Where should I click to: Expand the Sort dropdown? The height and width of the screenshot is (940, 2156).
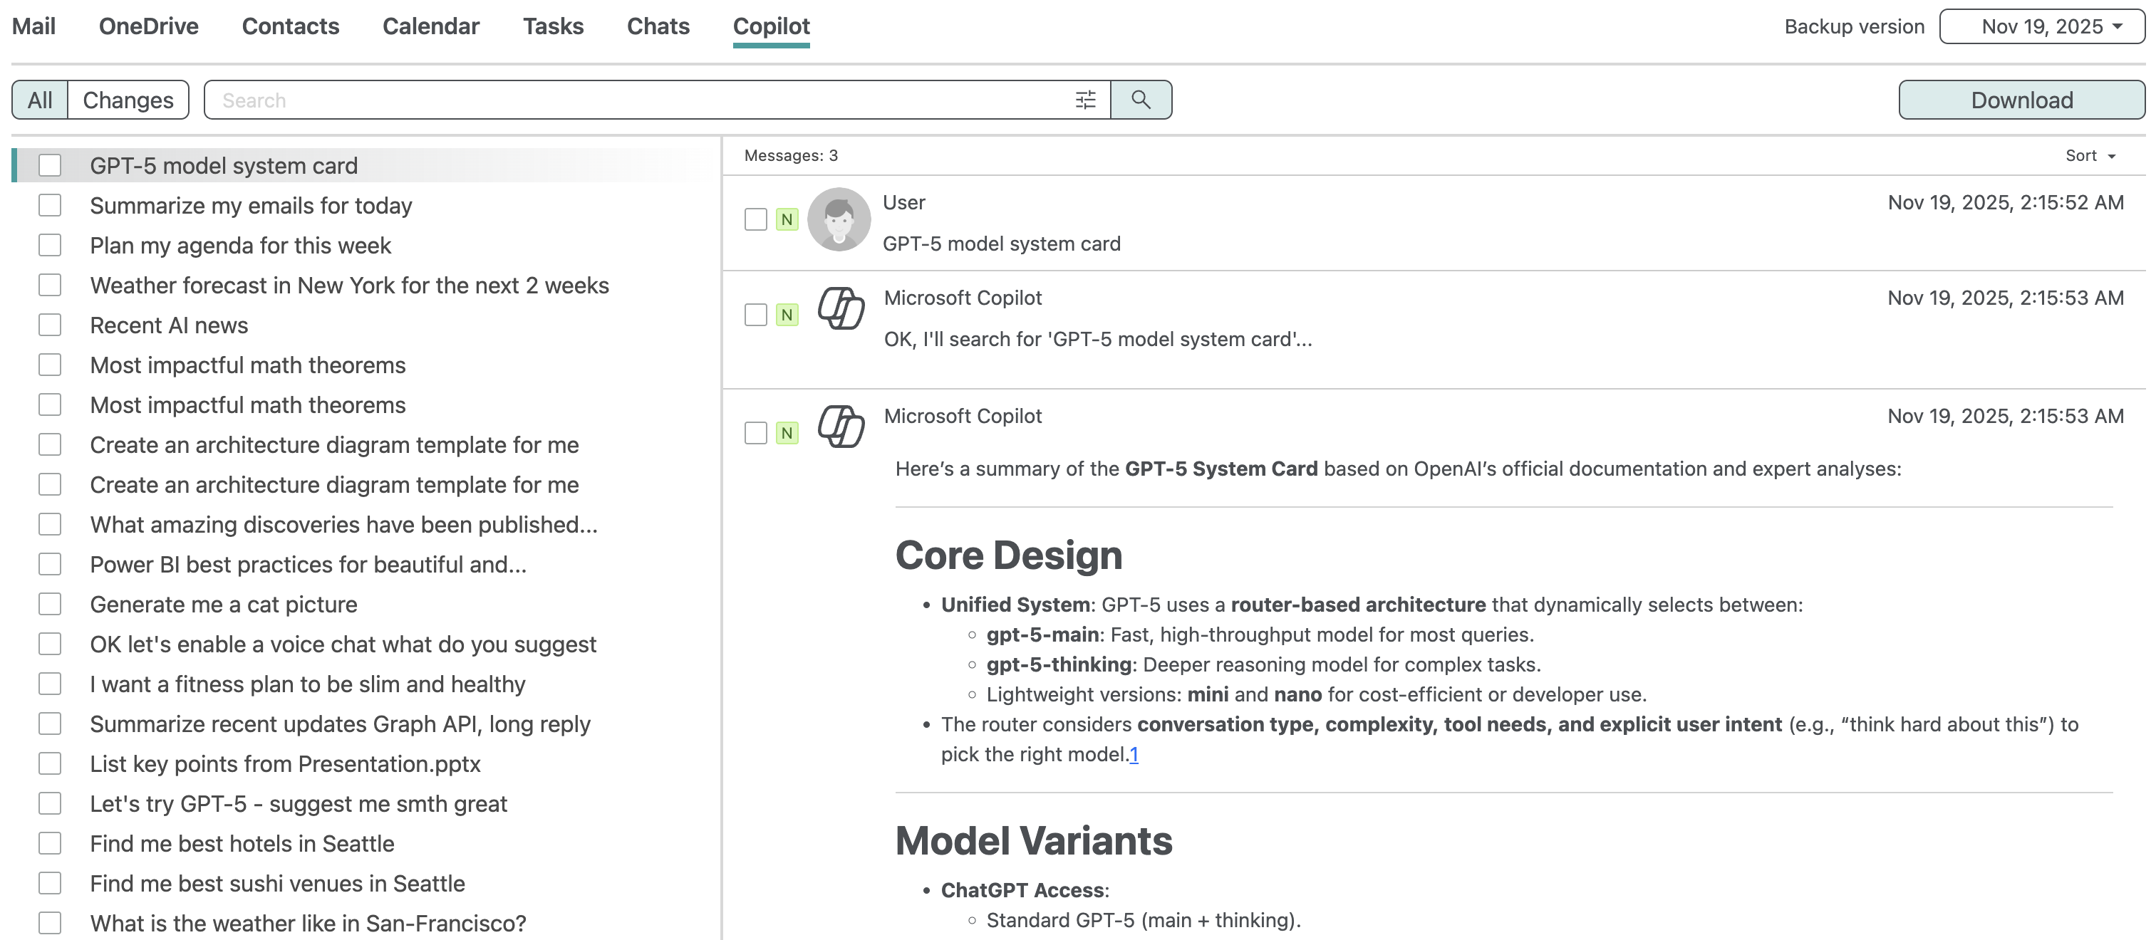(x=2089, y=157)
